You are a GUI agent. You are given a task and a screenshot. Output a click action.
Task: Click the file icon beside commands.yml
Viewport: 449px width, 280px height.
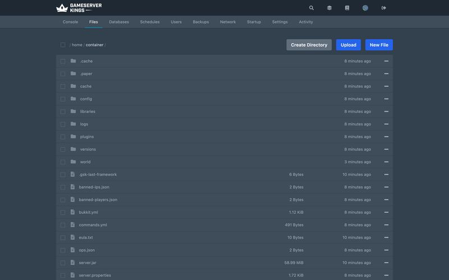73,225
